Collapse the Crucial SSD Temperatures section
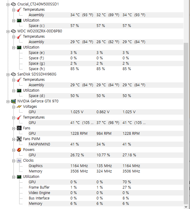This screenshot has height=209, width=190. [x=13, y=10]
